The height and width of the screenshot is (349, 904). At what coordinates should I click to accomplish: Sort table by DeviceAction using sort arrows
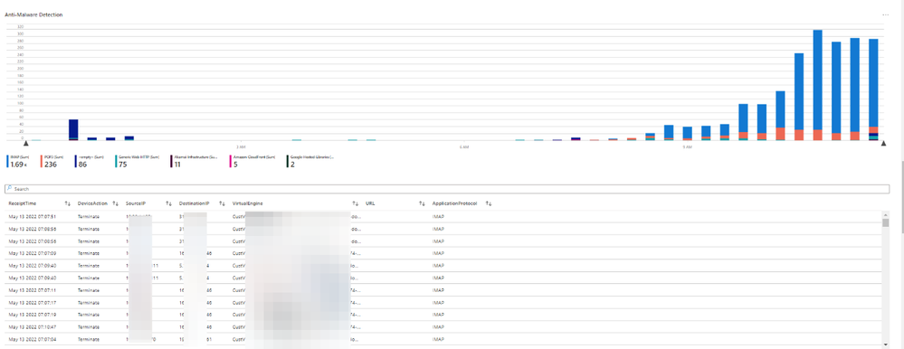pyautogui.click(x=115, y=203)
